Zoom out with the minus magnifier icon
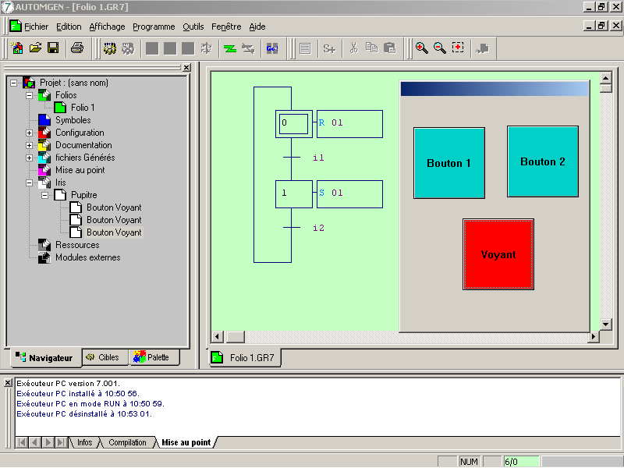624x468 pixels. click(x=439, y=48)
